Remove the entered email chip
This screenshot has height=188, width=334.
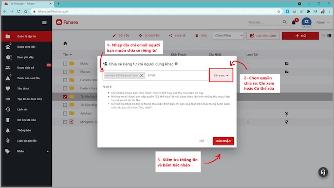(x=141, y=76)
